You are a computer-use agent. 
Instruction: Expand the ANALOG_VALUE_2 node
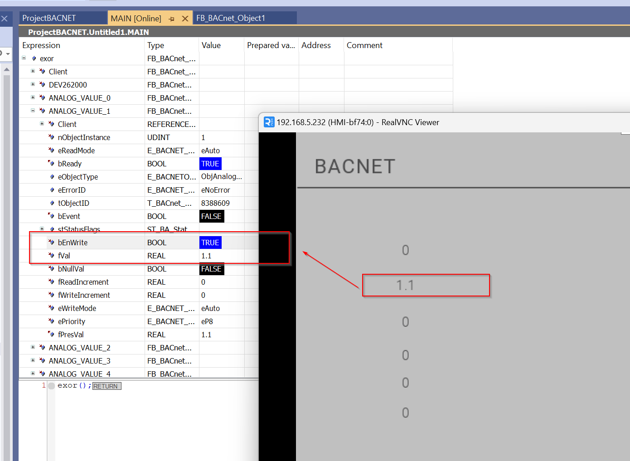(x=33, y=347)
